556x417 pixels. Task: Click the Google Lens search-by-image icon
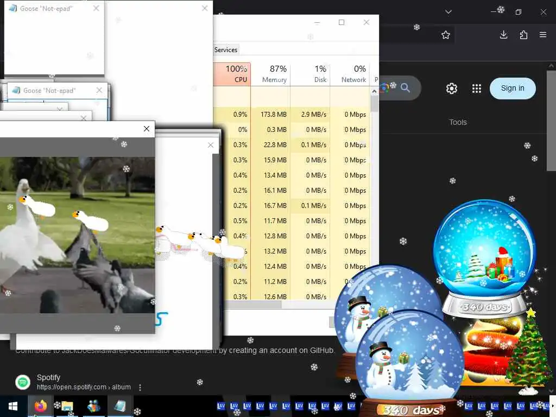pos(384,87)
